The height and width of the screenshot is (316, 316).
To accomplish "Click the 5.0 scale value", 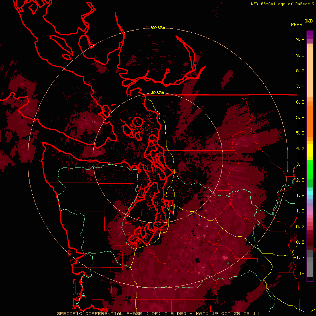I will [x=300, y=133].
